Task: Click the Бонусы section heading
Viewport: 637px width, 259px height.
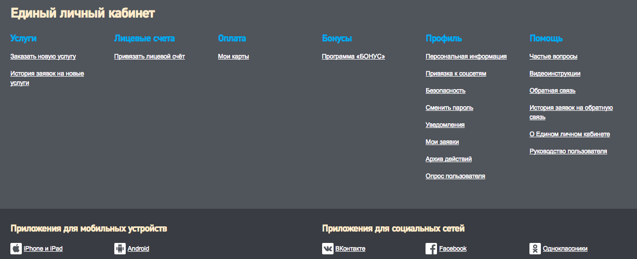Action: [337, 38]
